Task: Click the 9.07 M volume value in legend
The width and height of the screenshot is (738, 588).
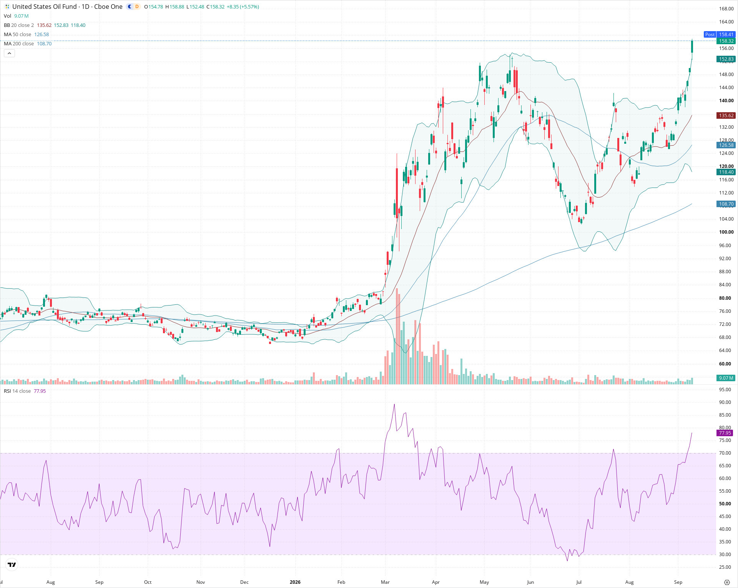Action: point(21,16)
